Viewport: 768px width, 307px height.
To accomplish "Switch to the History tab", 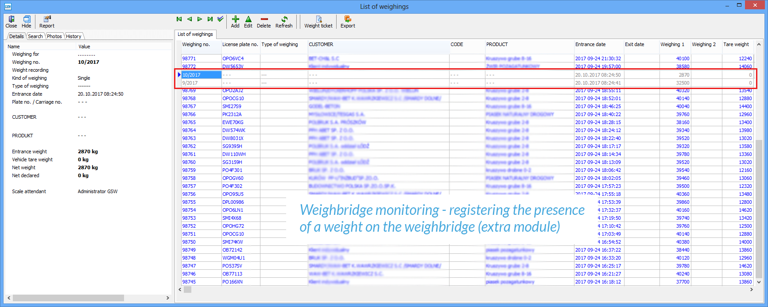I will pyautogui.click(x=74, y=36).
